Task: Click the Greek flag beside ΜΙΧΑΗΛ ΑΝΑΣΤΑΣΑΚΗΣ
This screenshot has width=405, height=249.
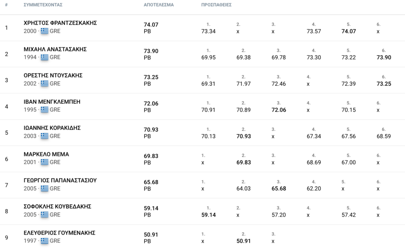Action: click(x=44, y=57)
